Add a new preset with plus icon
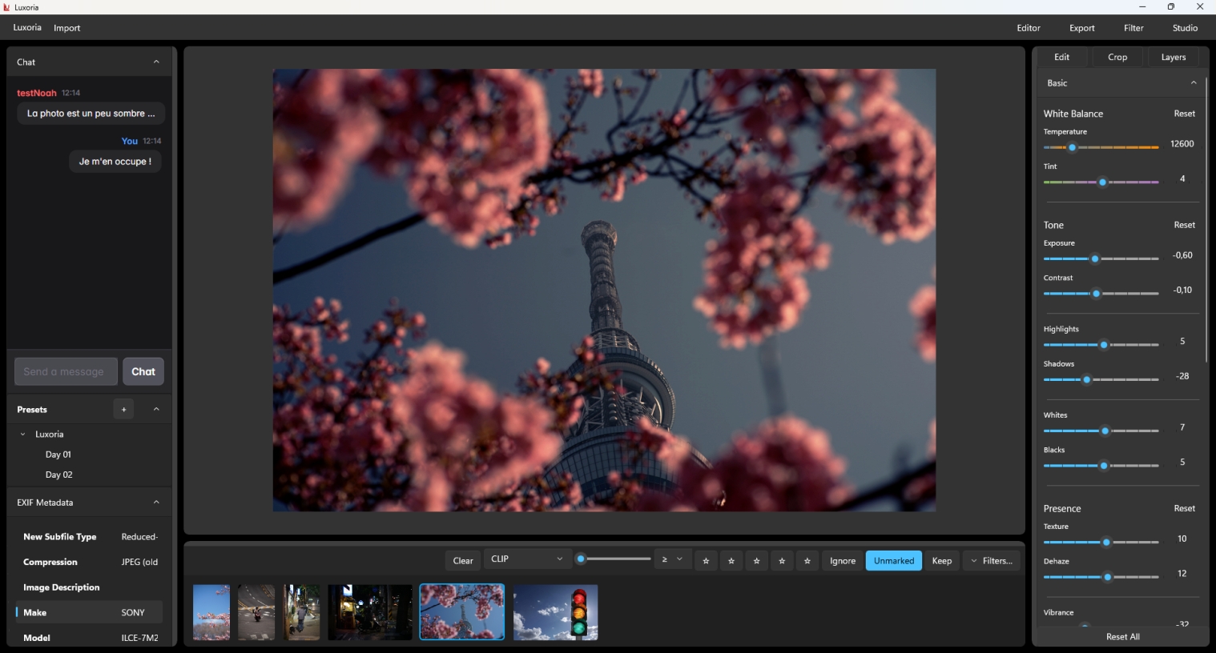Screen dimensions: 1216x653 [x=123, y=410]
